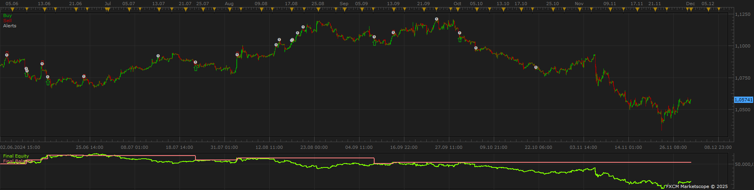Click the 1,1000 price axis label
Image resolution: width=754 pixels, height=190 pixels.
(x=743, y=46)
